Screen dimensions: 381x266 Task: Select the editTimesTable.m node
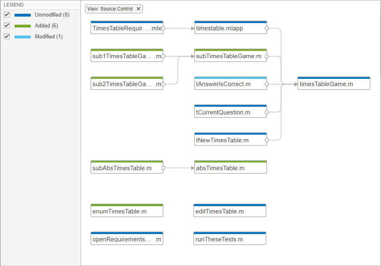[230, 211]
